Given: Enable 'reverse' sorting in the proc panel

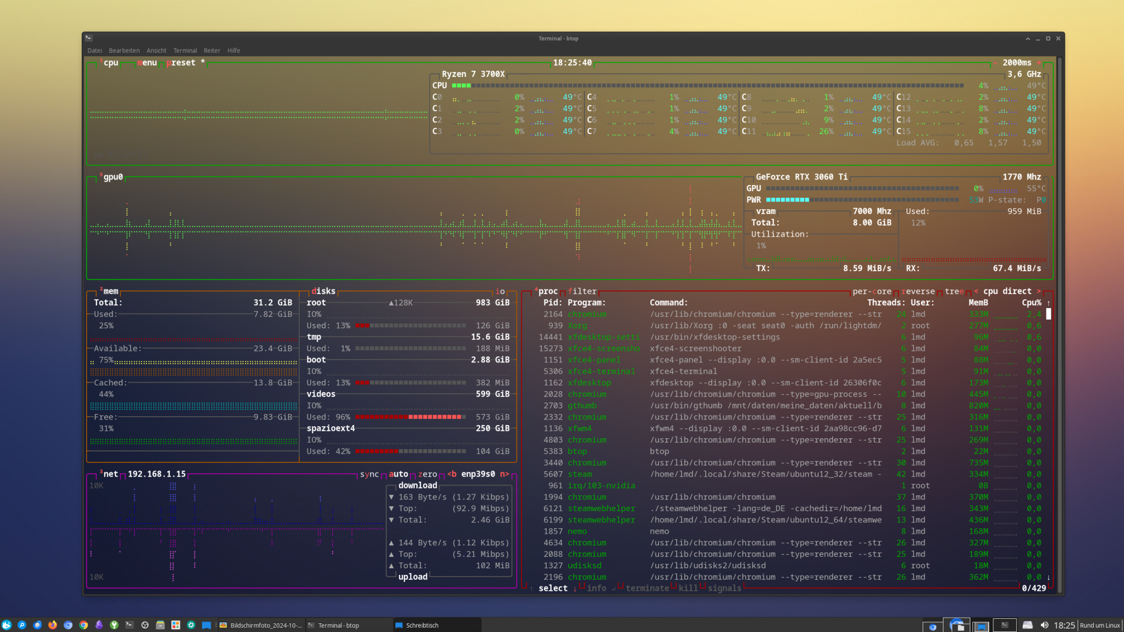Looking at the screenshot, I should [919, 291].
